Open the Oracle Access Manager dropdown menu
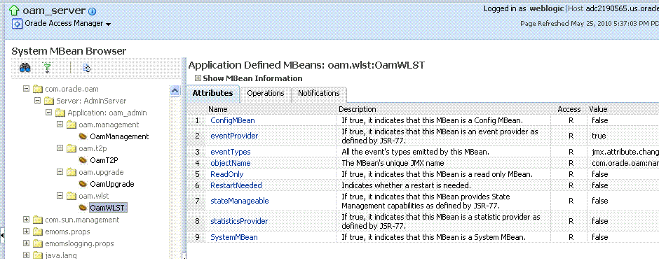The image size is (659, 263). click(108, 24)
